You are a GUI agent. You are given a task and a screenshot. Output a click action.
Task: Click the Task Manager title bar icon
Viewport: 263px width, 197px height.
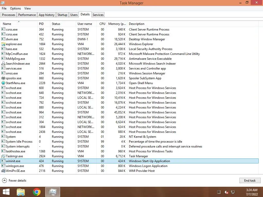tap(3, 3)
